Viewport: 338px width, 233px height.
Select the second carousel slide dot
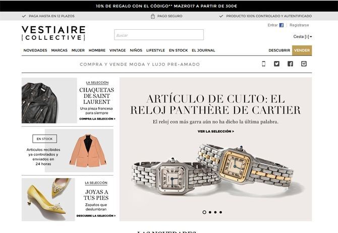point(210,212)
